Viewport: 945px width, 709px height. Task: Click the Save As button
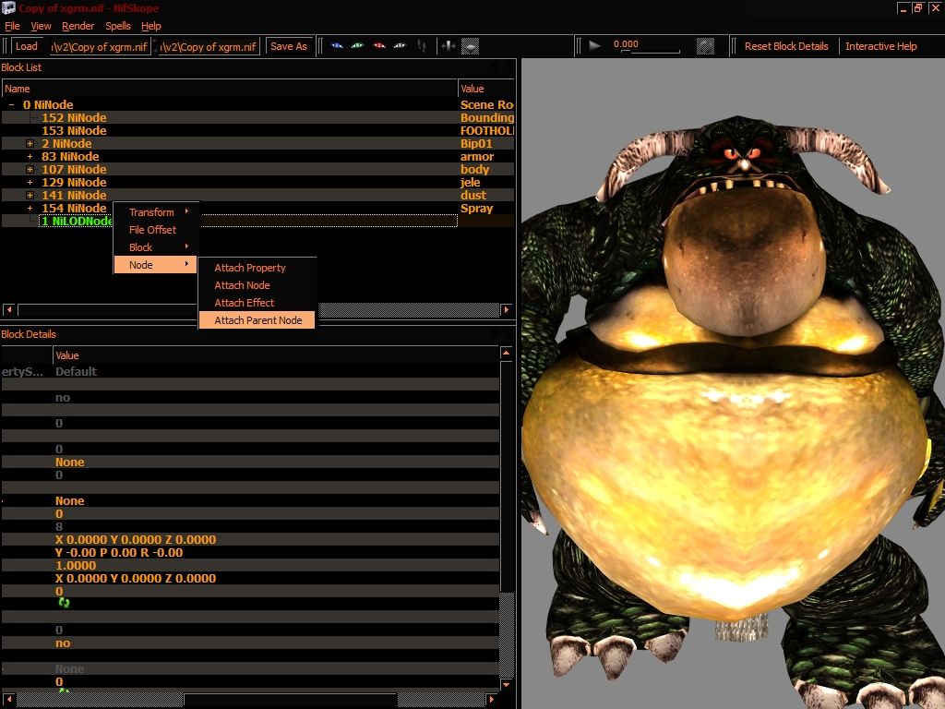click(289, 46)
